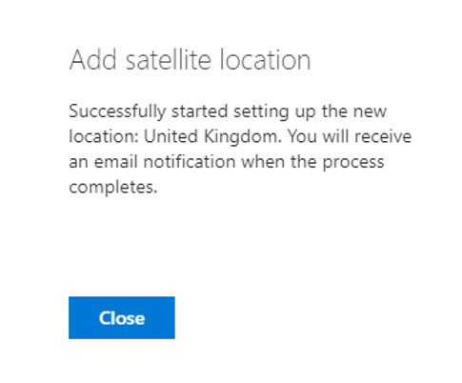The width and height of the screenshot is (462, 383).
Task: Click 'location:' at start of second line
Action: click(x=104, y=136)
